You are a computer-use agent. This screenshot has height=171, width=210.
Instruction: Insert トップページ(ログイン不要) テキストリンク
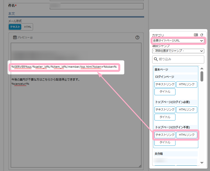[165, 135]
